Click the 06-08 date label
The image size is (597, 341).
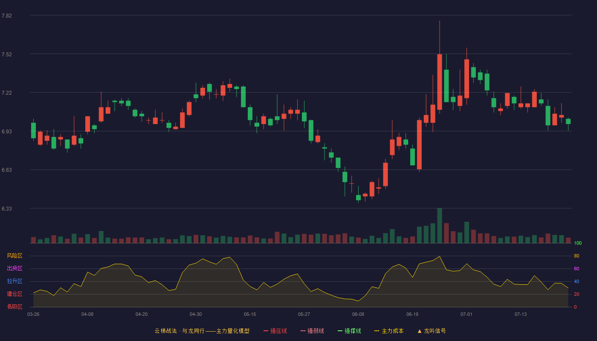[x=358, y=314]
